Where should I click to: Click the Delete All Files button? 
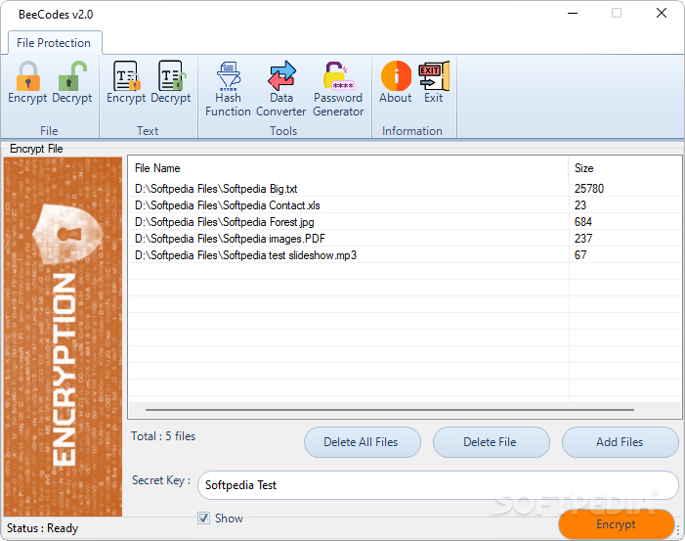pyautogui.click(x=363, y=442)
